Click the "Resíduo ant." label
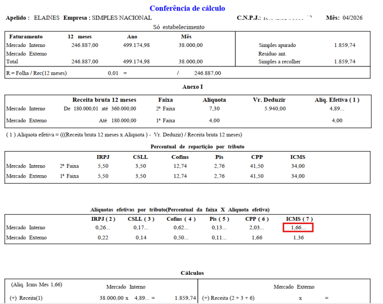The image size is (383, 304). (272, 54)
